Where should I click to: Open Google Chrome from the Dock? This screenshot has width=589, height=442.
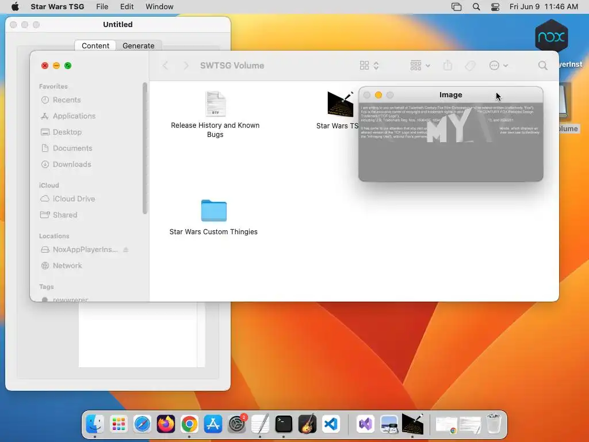coord(189,424)
